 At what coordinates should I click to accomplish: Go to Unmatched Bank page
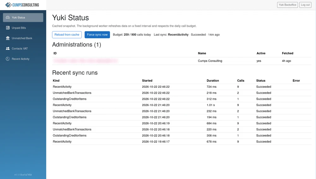tap(23, 38)
